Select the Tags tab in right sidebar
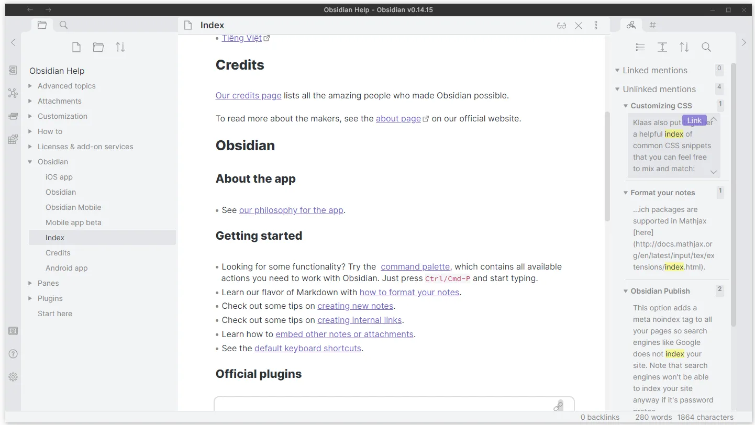755x425 pixels. pyautogui.click(x=652, y=25)
